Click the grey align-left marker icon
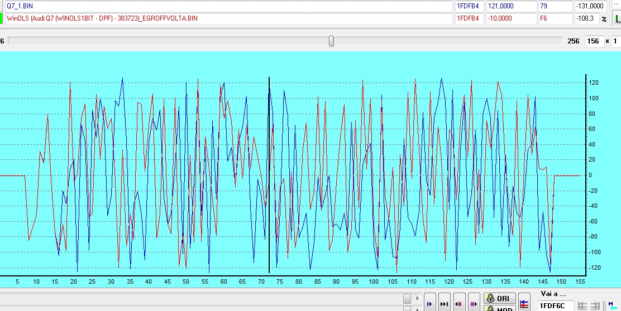Image resolution: width=621 pixels, height=311 pixels. [582, 305]
